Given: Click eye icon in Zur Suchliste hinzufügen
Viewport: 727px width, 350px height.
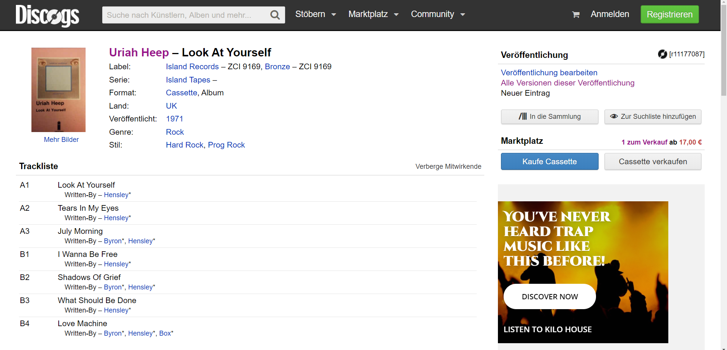Looking at the screenshot, I should click(614, 117).
